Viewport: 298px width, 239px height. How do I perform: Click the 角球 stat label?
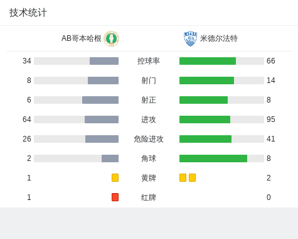tap(149, 158)
